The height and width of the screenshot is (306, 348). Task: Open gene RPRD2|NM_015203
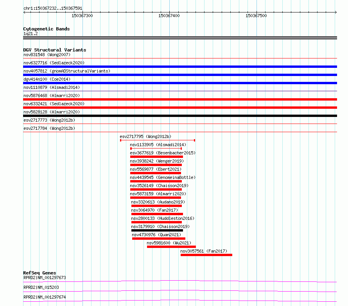click(41, 287)
